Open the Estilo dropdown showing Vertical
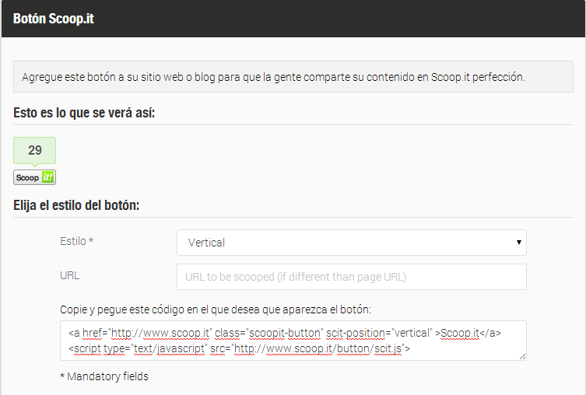This screenshot has width=586, height=395. point(352,243)
